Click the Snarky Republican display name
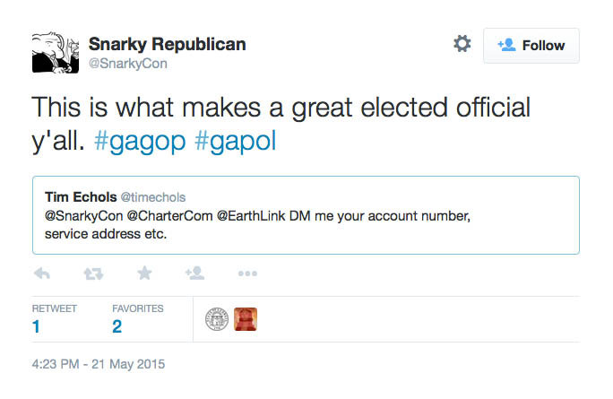The width and height of the screenshot is (613, 399). click(168, 44)
